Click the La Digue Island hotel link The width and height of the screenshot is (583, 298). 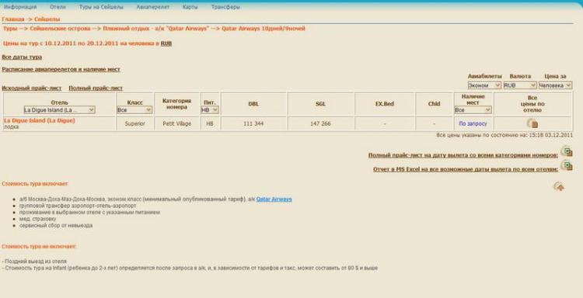(x=40, y=120)
